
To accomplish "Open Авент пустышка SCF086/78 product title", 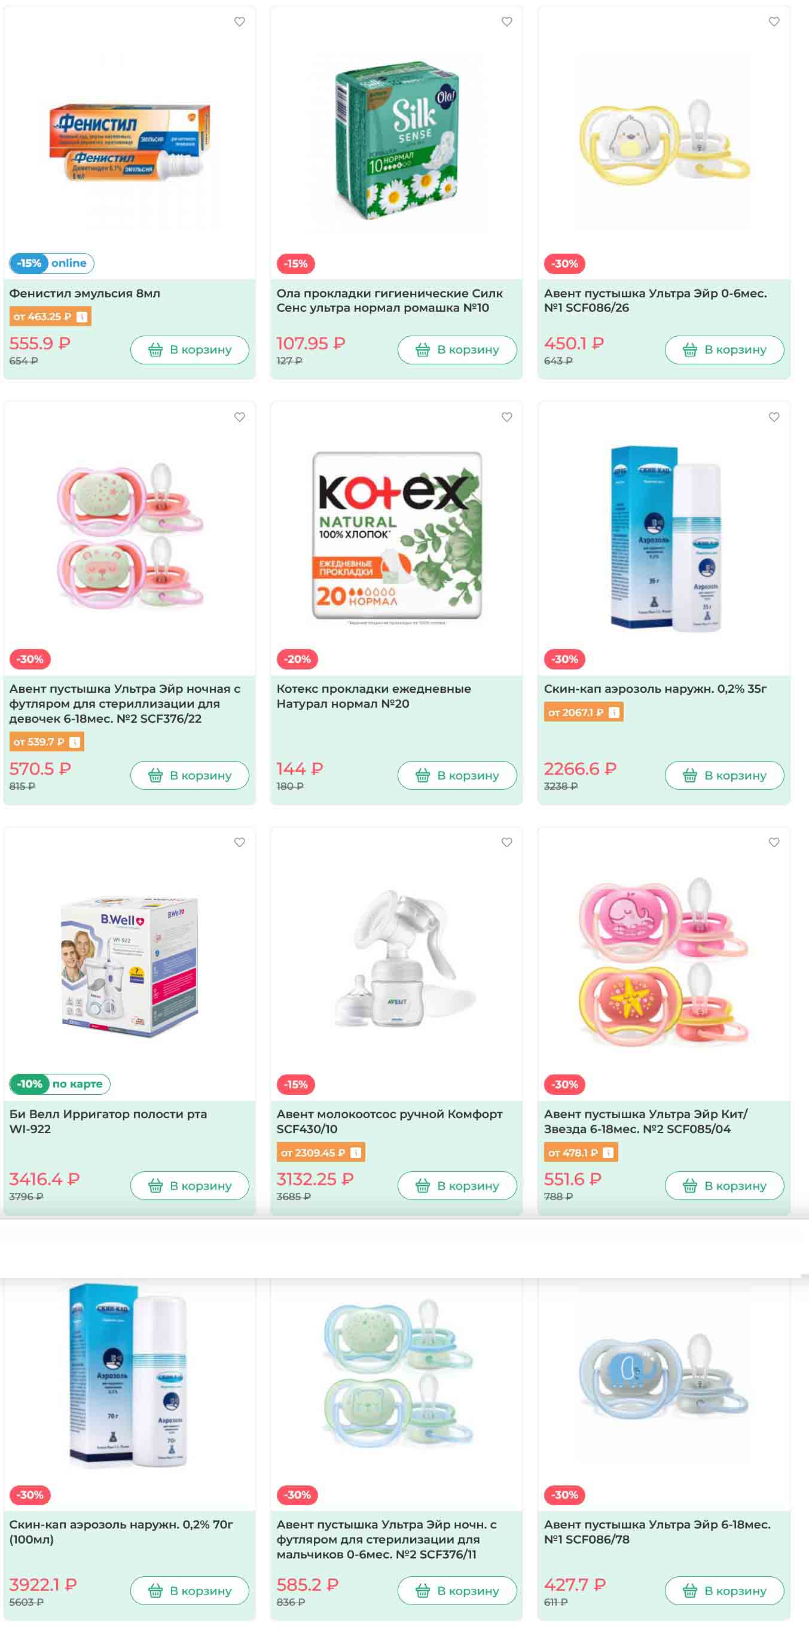I will click(657, 1532).
